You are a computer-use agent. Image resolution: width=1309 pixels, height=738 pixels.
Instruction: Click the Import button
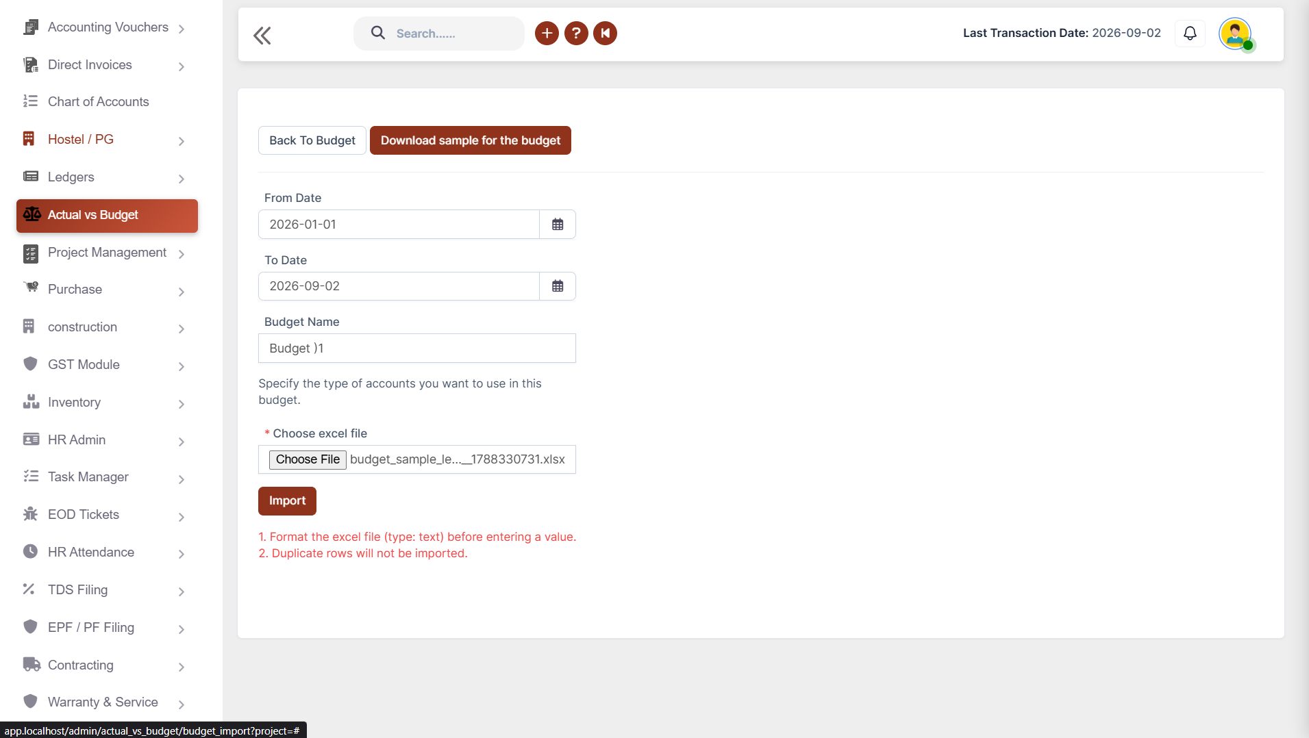pos(287,501)
